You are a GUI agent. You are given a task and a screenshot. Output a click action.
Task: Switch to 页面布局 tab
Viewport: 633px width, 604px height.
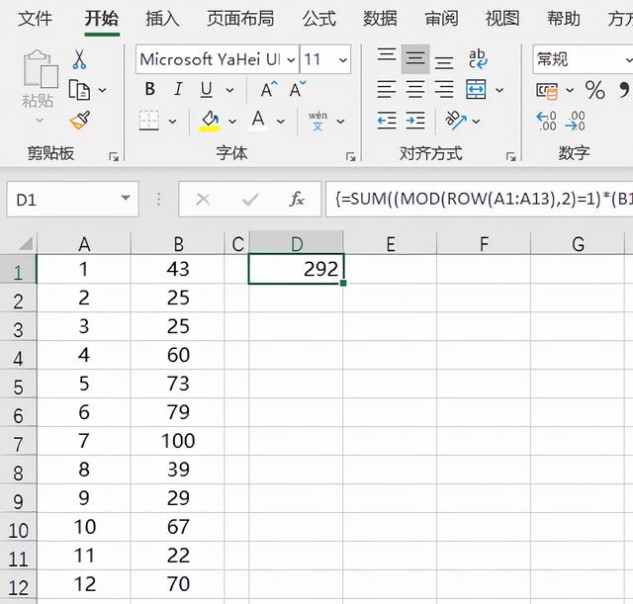coord(240,19)
